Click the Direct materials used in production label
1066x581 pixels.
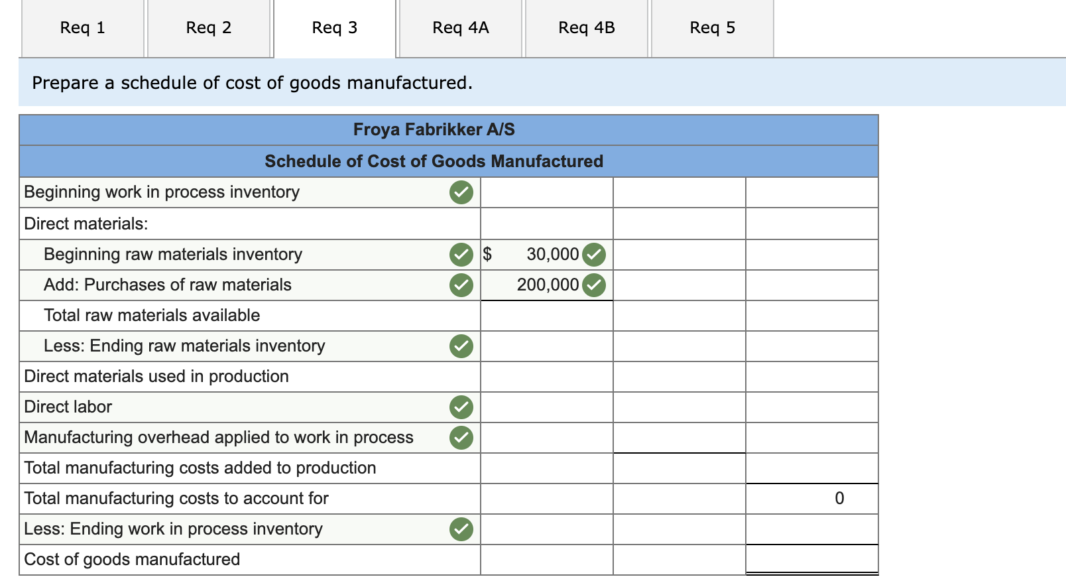pyautogui.click(x=156, y=377)
